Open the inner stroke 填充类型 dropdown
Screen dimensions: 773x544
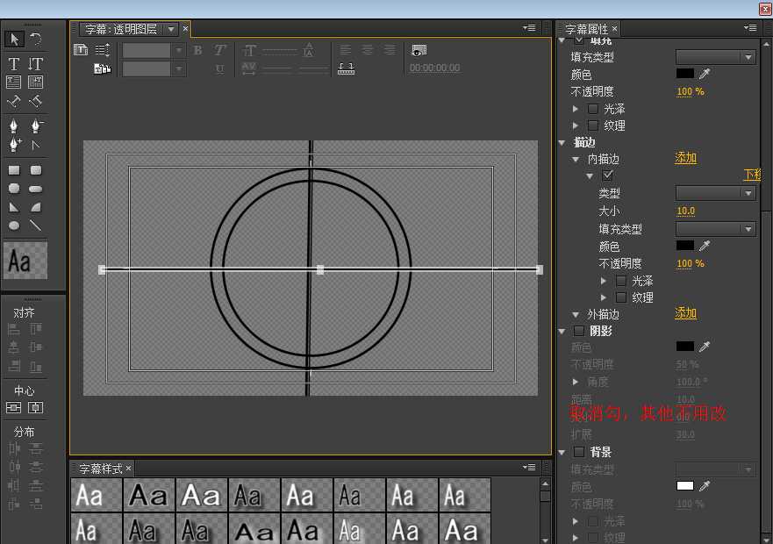point(715,228)
